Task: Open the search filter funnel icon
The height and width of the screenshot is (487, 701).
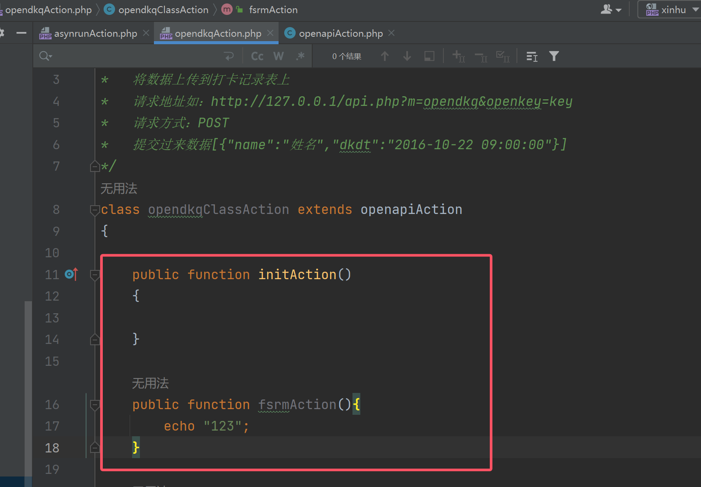Action: coord(554,56)
